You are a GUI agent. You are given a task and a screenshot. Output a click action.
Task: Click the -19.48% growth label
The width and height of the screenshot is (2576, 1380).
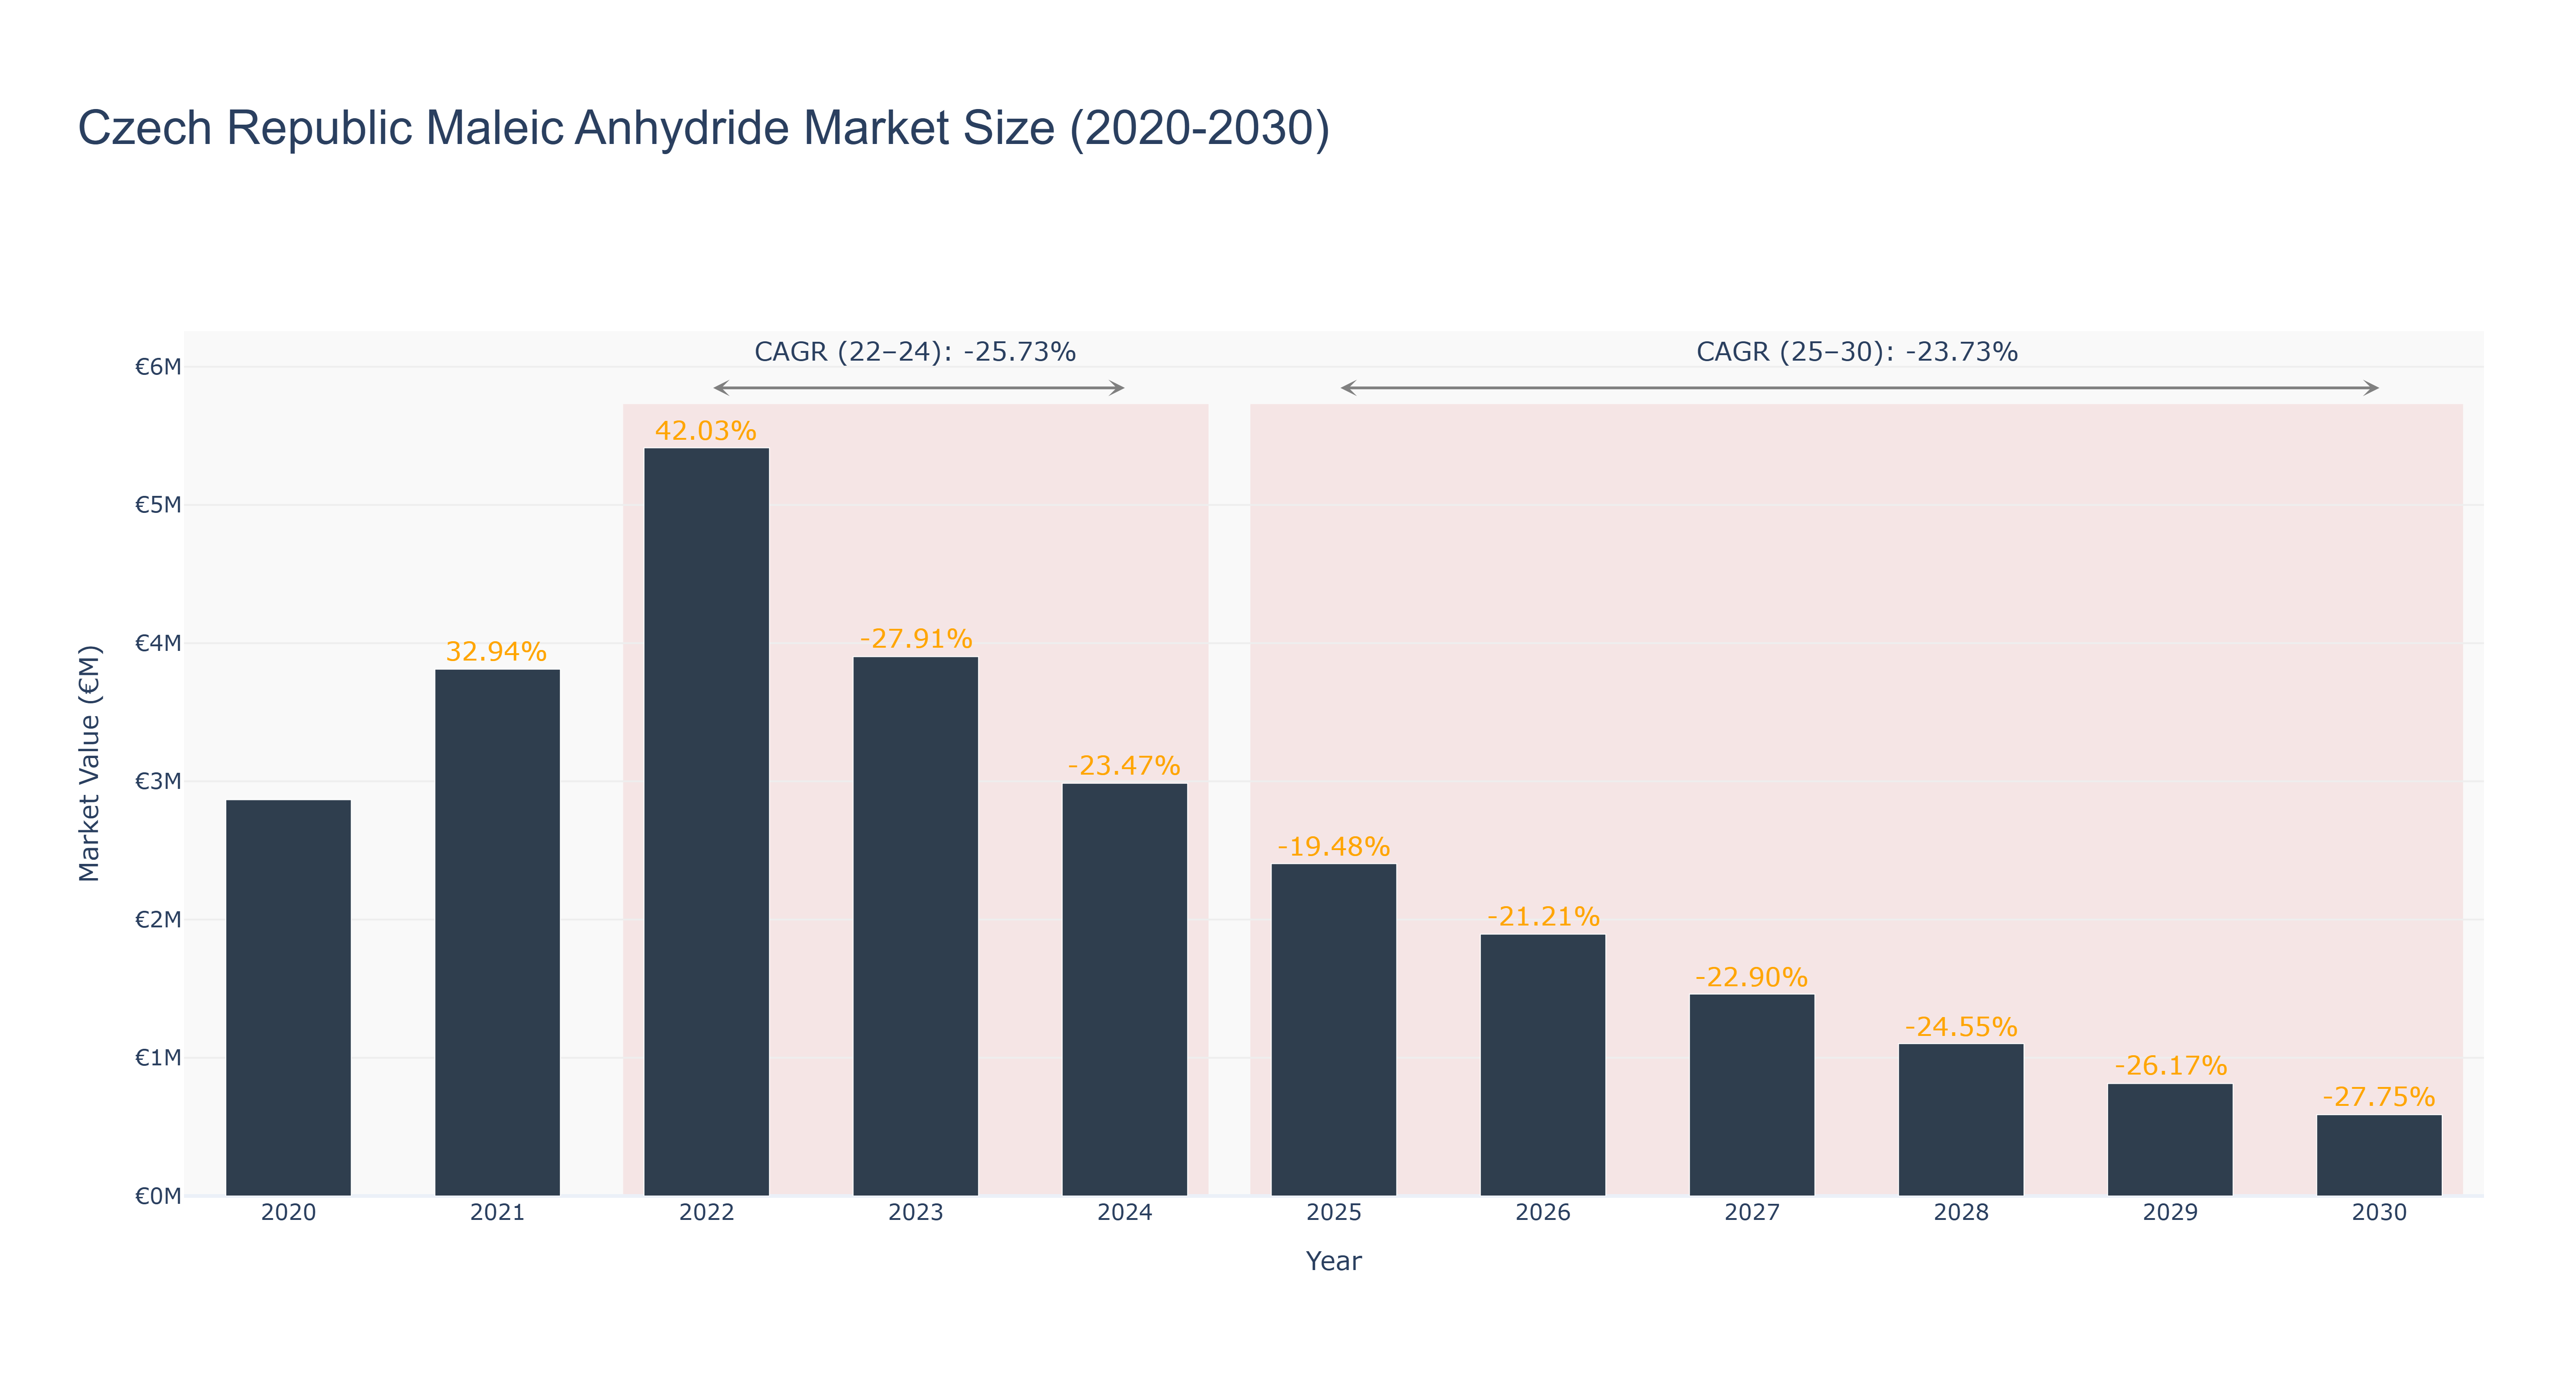[x=1333, y=847]
